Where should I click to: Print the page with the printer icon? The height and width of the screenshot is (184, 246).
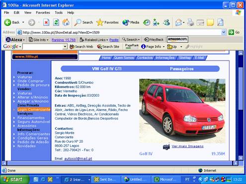(190, 22)
